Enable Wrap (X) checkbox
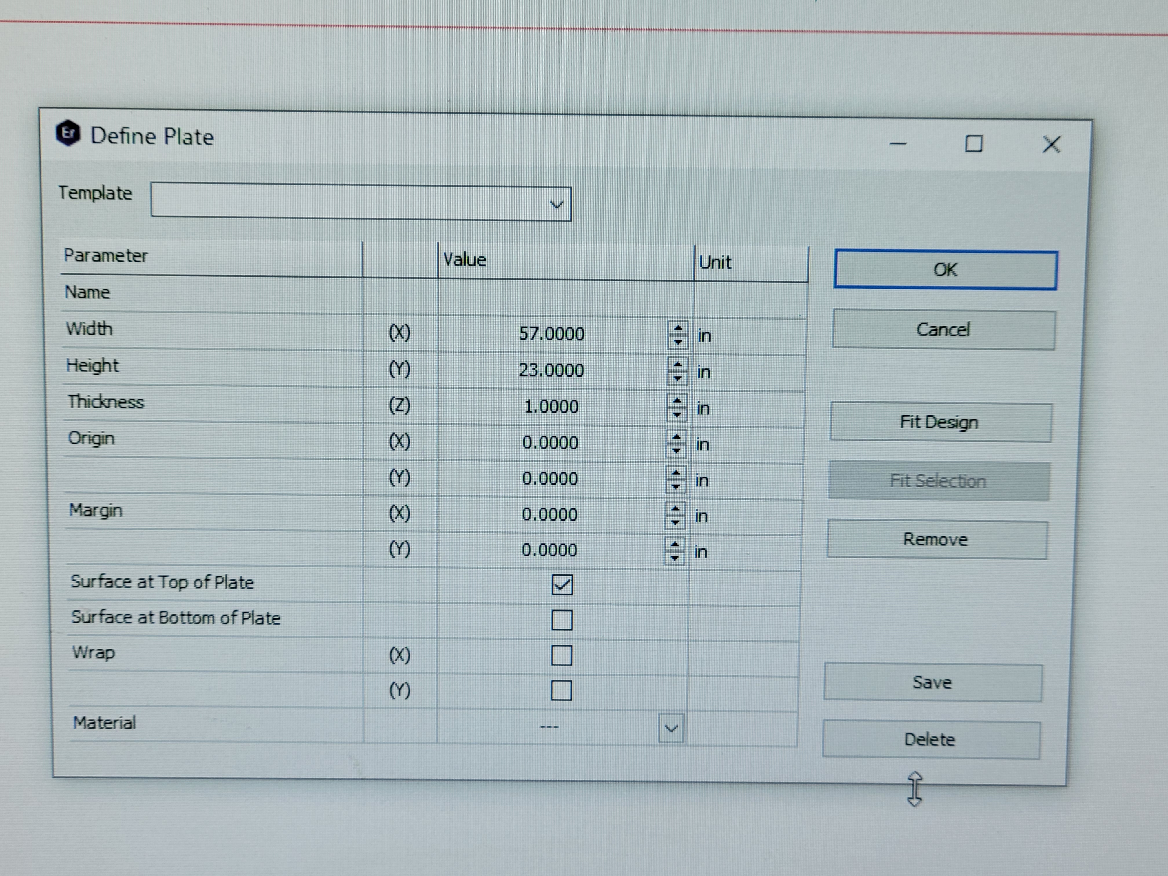The height and width of the screenshot is (876, 1168). [561, 655]
